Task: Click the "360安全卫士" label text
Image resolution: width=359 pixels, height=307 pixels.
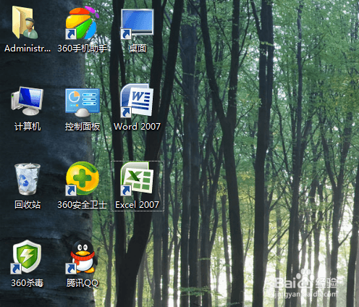Action: (x=83, y=205)
